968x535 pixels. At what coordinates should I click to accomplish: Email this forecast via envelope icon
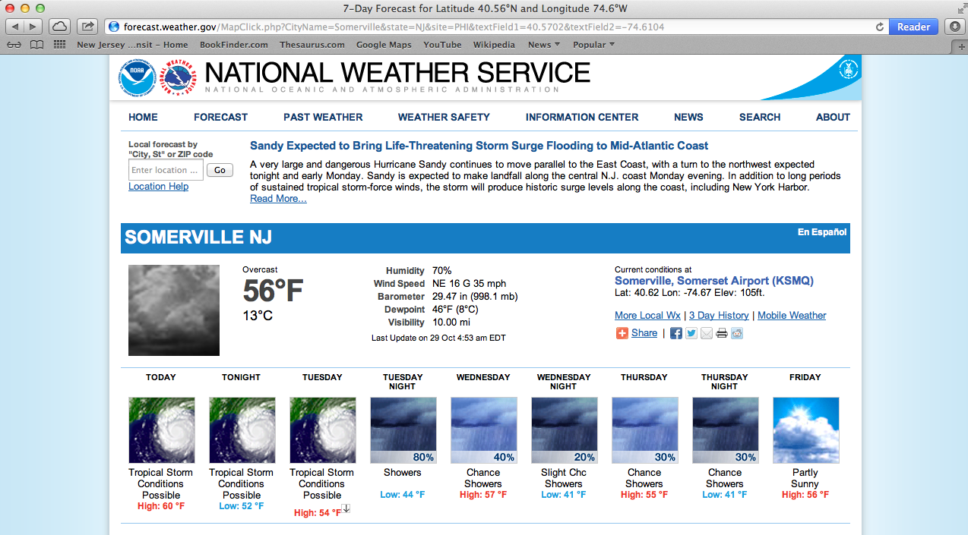click(707, 333)
